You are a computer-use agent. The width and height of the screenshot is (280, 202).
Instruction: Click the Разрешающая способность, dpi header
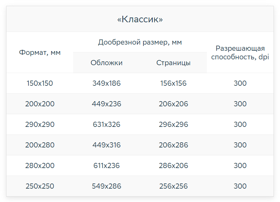240,52
